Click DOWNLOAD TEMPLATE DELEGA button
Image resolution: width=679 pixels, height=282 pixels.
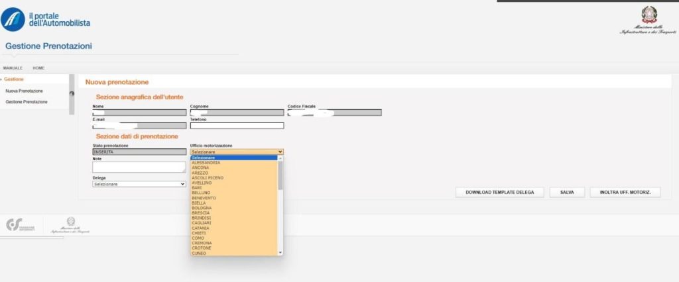500,193
